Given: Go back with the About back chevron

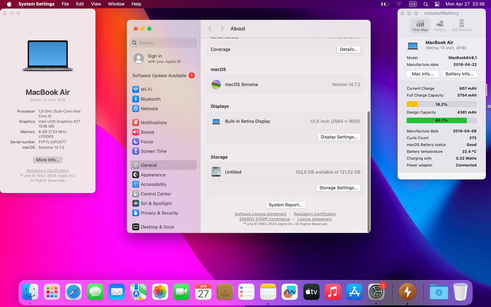Looking at the screenshot, I should [x=210, y=29].
